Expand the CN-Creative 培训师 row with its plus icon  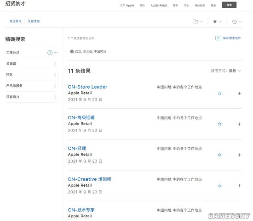click(x=240, y=186)
